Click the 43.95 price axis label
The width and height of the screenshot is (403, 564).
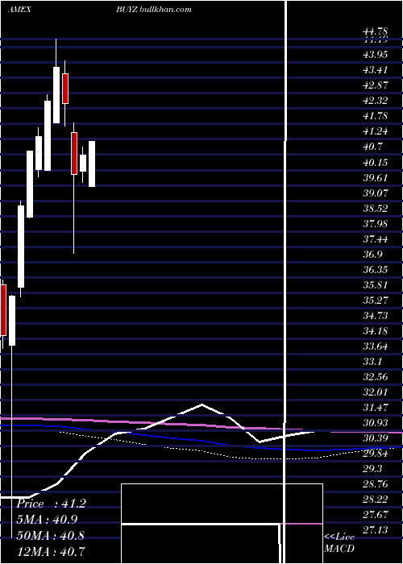coord(375,54)
